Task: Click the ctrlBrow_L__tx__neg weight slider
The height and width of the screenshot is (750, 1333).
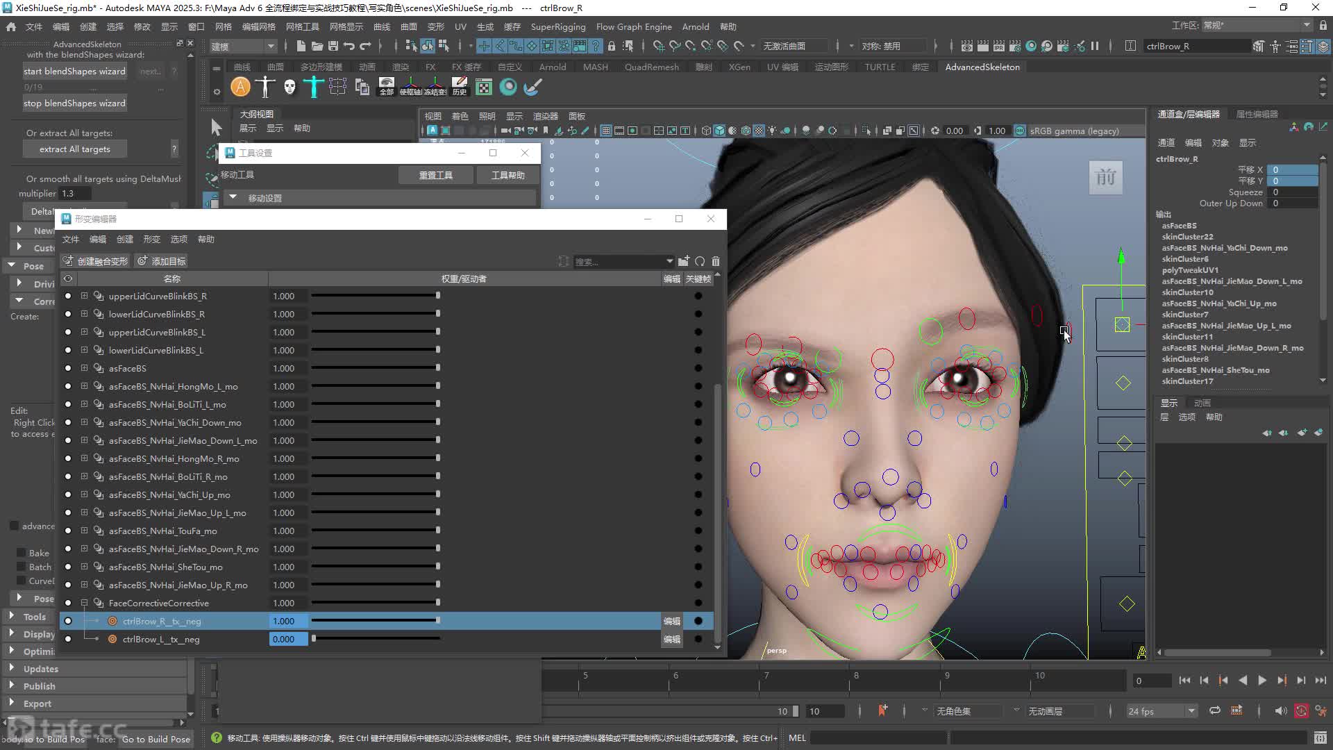Action: tap(376, 639)
